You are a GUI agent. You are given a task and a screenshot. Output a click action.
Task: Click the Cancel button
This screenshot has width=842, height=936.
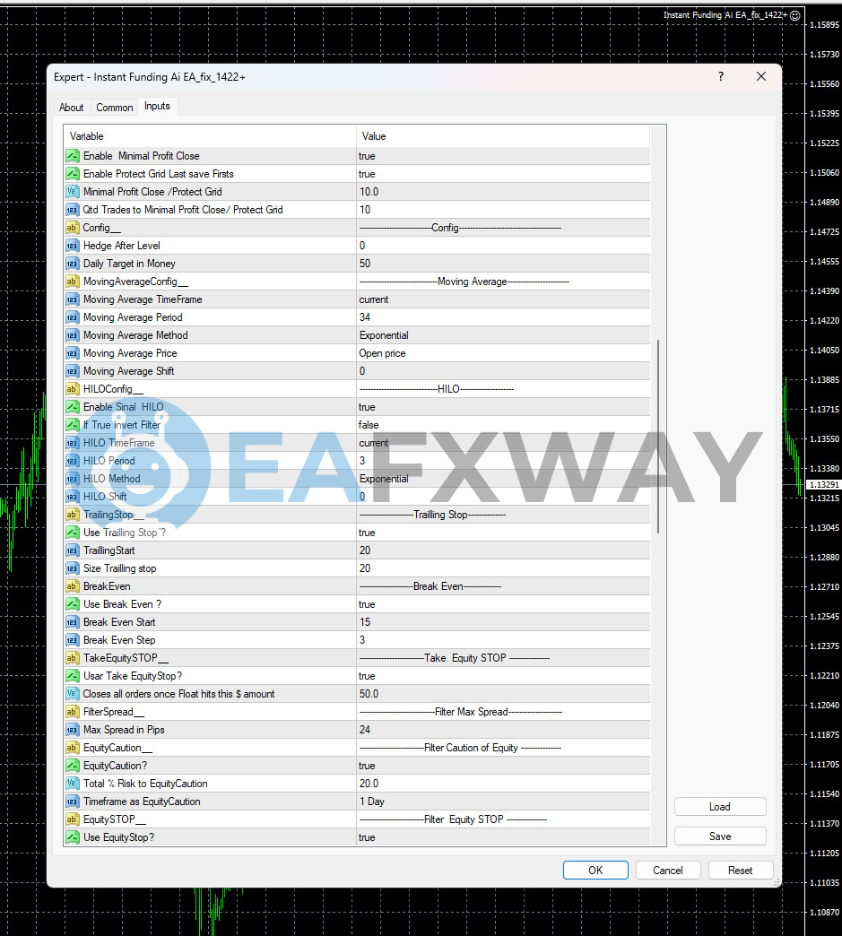668,870
